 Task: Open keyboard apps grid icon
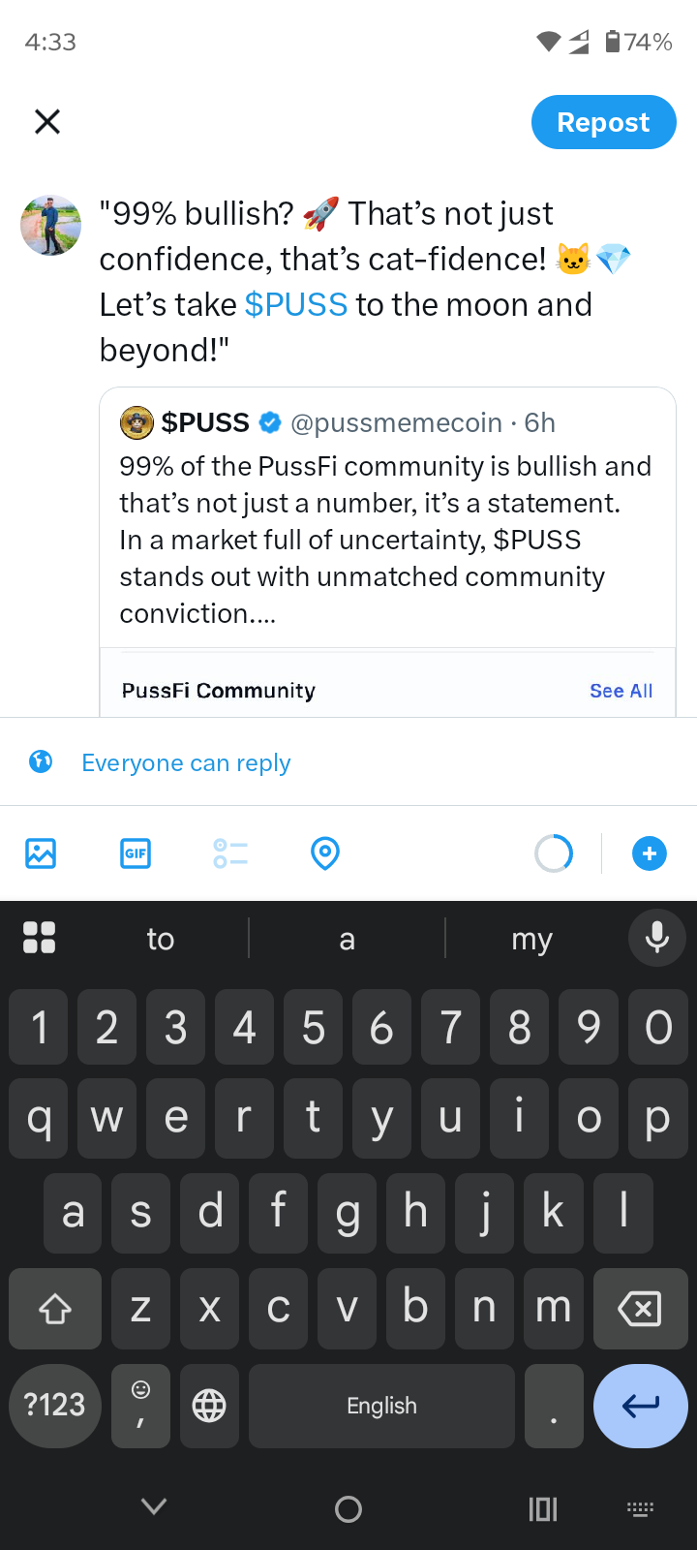pyautogui.click(x=39, y=938)
